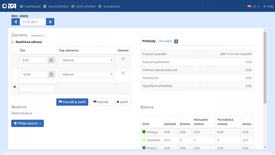
Task: Open Typ záznamu dropdown for 8:00 row
Action: point(86,60)
